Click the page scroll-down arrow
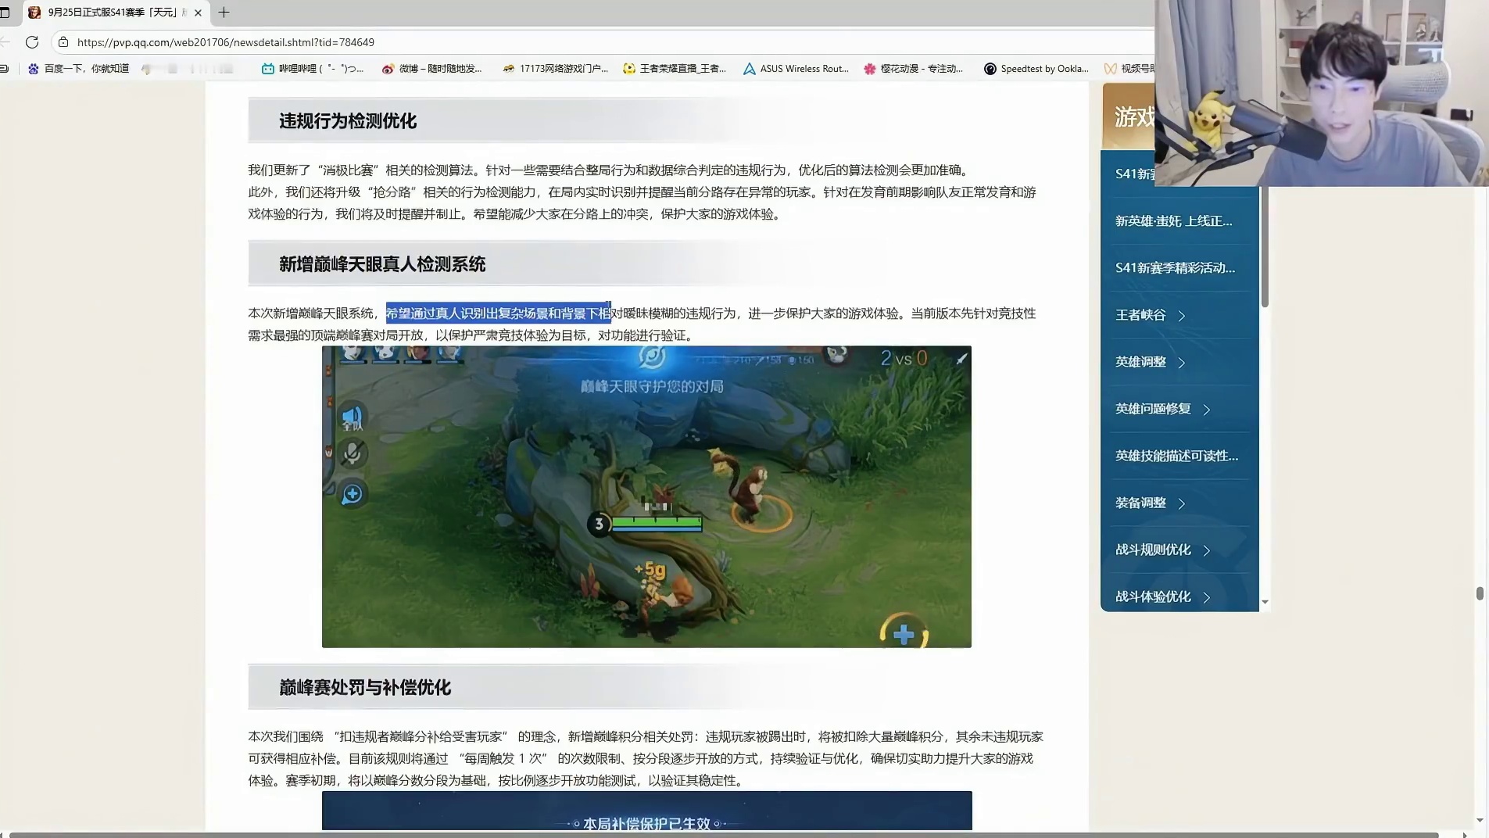Image resolution: width=1489 pixels, height=838 pixels. (1480, 820)
